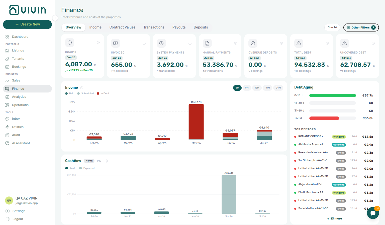The image size is (385, 225).
Task: Click the info icon on the Invoiced card
Action: [144, 43]
